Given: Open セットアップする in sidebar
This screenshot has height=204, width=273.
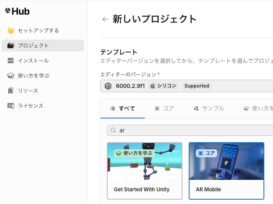Looking at the screenshot, I should point(43,31).
